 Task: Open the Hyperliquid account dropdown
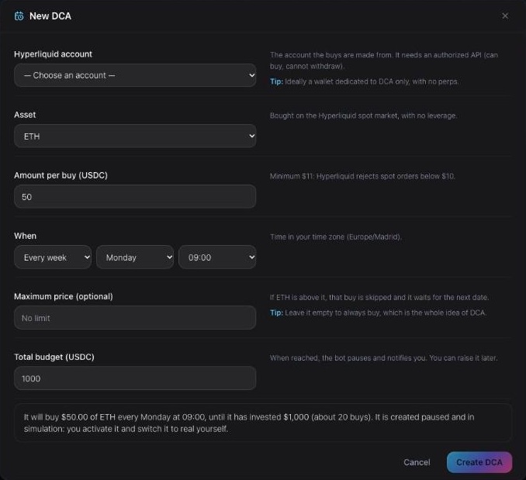pyautogui.click(x=135, y=75)
